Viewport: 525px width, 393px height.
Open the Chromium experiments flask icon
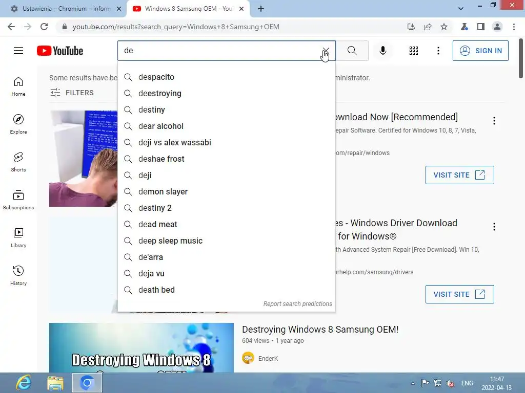(x=464, y=27)
